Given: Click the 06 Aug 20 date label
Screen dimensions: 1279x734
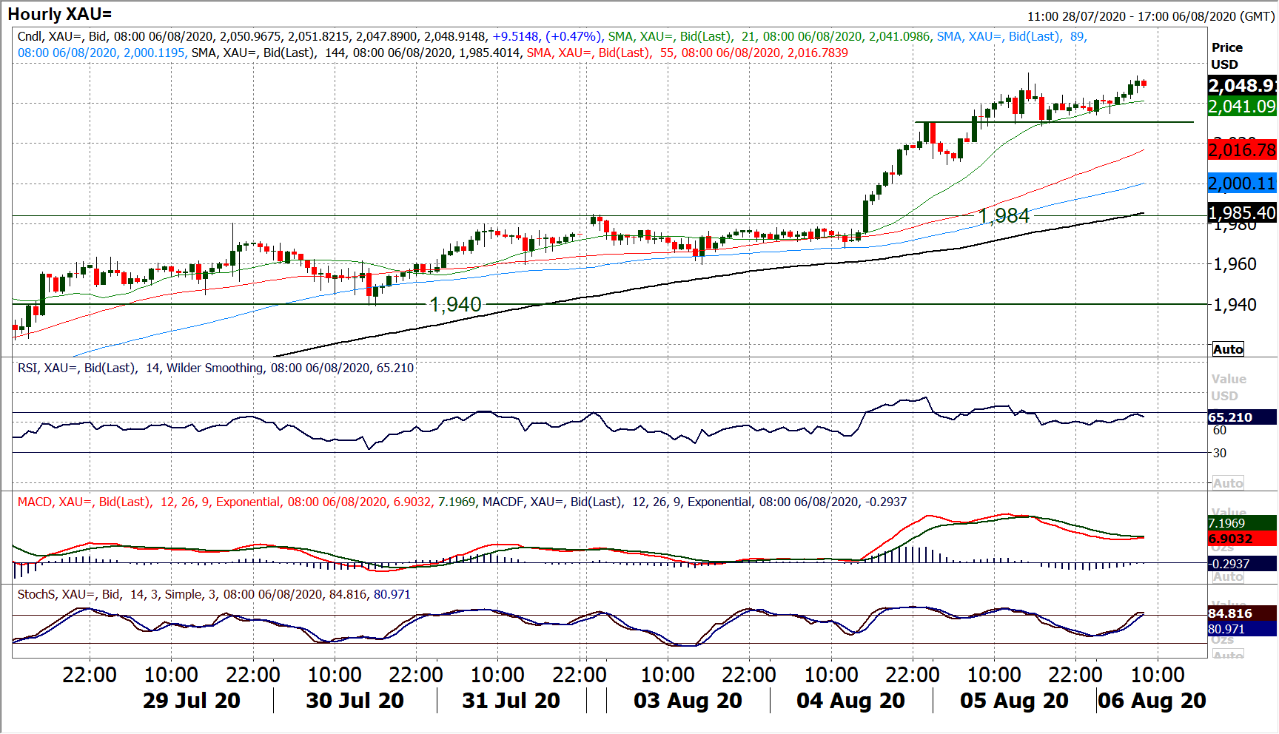Looking at the screenshot, I should (x=1152, y=701).
